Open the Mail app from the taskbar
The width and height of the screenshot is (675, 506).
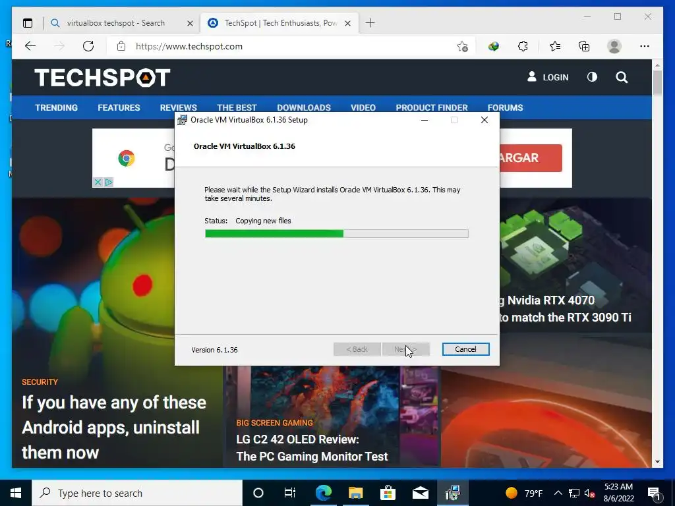pyautogui.click(x=420, y=493)
